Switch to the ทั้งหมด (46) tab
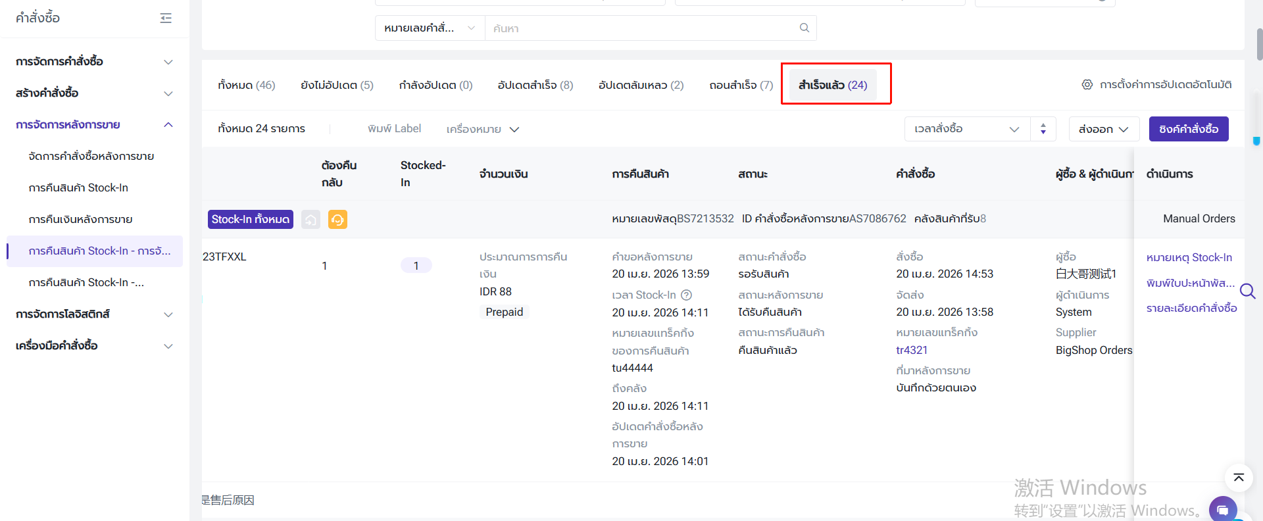 pyautogui.click(x=246, y=85)
